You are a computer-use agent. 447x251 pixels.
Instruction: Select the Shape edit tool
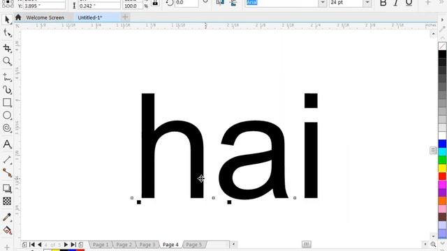pos(7,33)
